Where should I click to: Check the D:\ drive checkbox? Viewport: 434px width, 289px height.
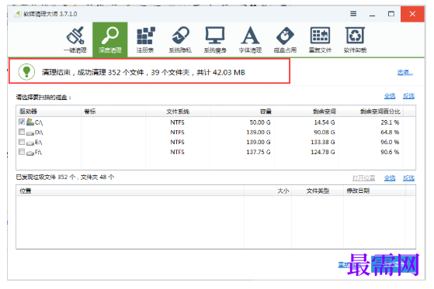point(22,132)
